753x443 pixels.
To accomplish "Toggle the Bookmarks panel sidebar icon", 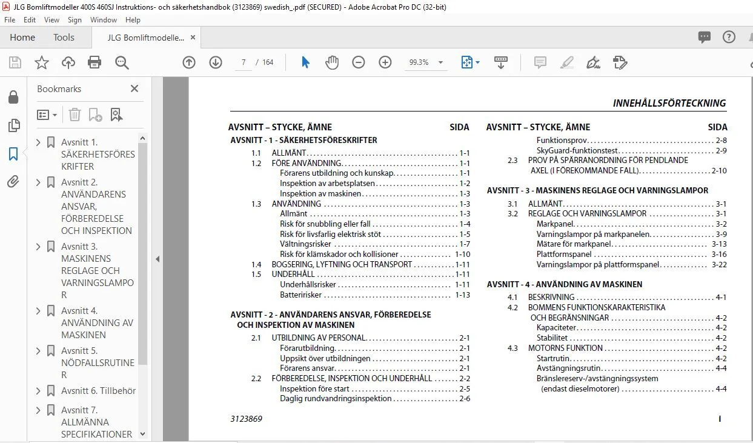I will point(13,154).
